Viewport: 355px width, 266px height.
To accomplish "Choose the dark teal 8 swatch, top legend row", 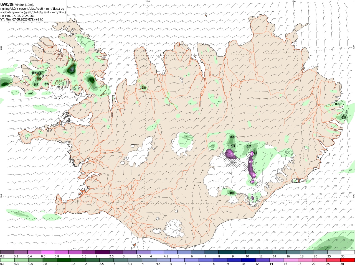I will pos(225,252).
